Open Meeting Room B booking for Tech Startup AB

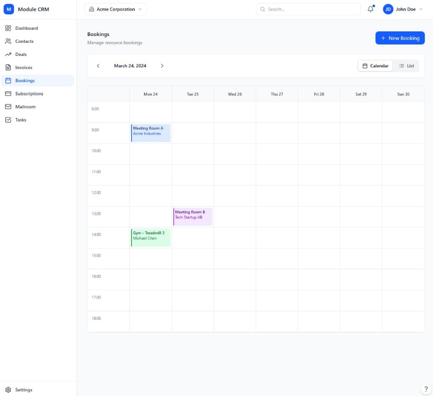pos(193,217)
